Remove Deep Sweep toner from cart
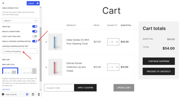The height and width of the screenshot is (97, 181). click(x=46, y=42)
